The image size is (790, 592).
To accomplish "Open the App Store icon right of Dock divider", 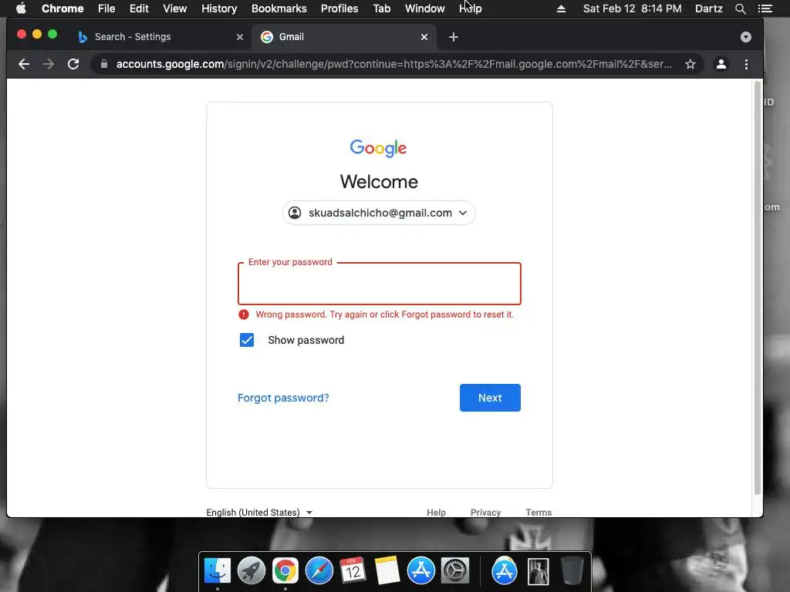I will 505,571.
